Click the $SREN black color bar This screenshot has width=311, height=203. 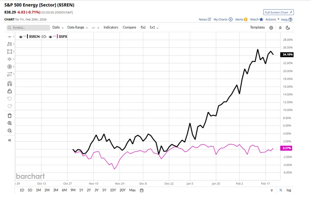[x=28, y=37]
